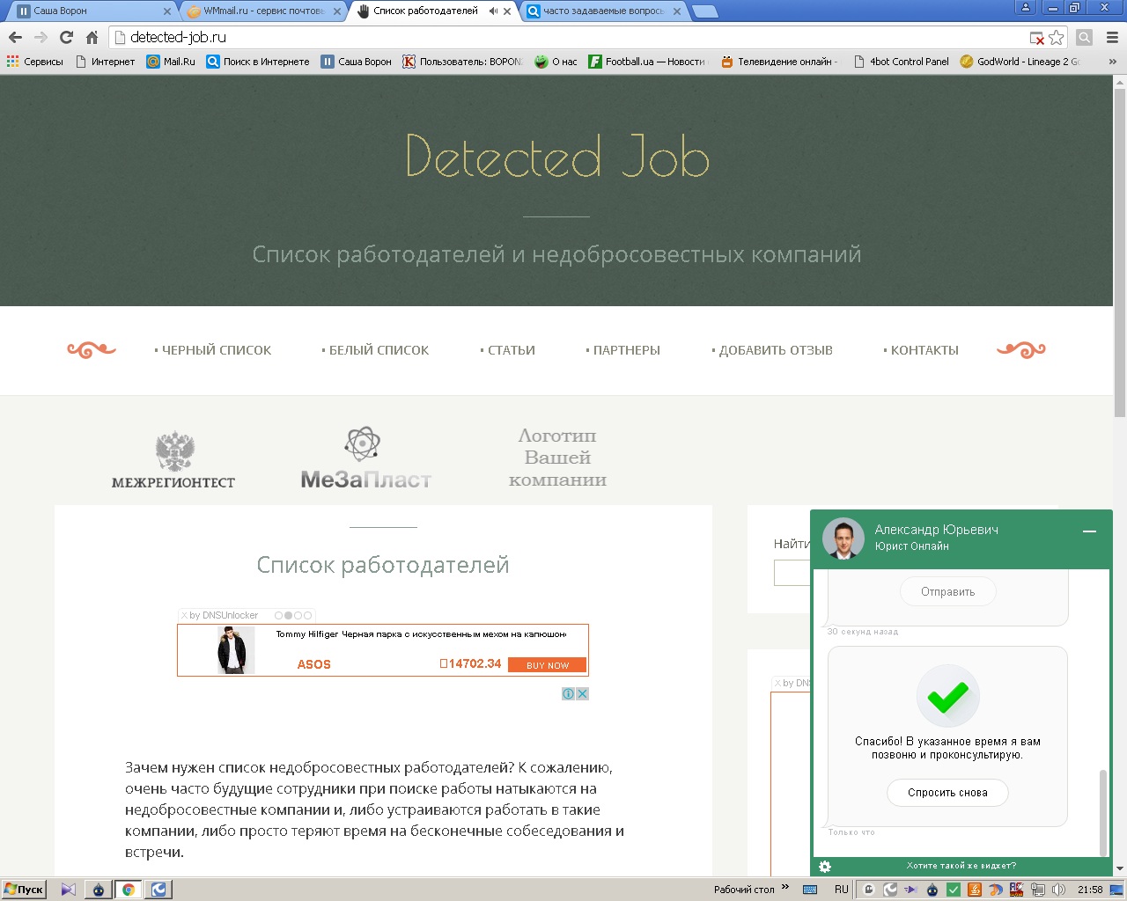Open the green checkmark tray icon
Screen dimensions: 1127x901
tap(954, 890)
